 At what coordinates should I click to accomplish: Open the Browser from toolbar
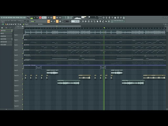coord(94,21)
